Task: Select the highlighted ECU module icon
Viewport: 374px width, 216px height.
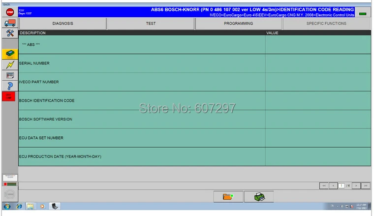Action: pyautogui.click(x=10, y=54)
